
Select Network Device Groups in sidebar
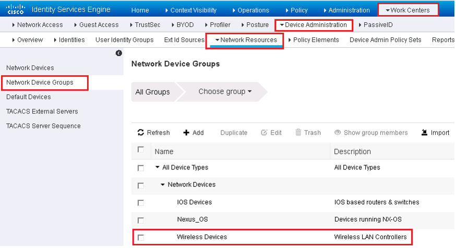(x=40, y=83)
